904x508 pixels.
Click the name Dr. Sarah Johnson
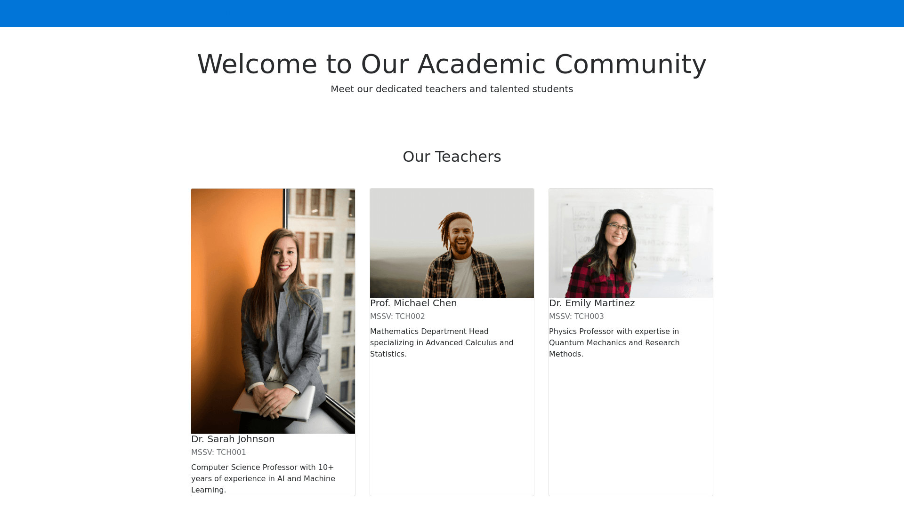pyautogui.click(x=233, y=439)
